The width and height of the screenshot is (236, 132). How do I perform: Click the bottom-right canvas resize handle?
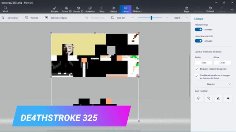[x=139, y=121]
